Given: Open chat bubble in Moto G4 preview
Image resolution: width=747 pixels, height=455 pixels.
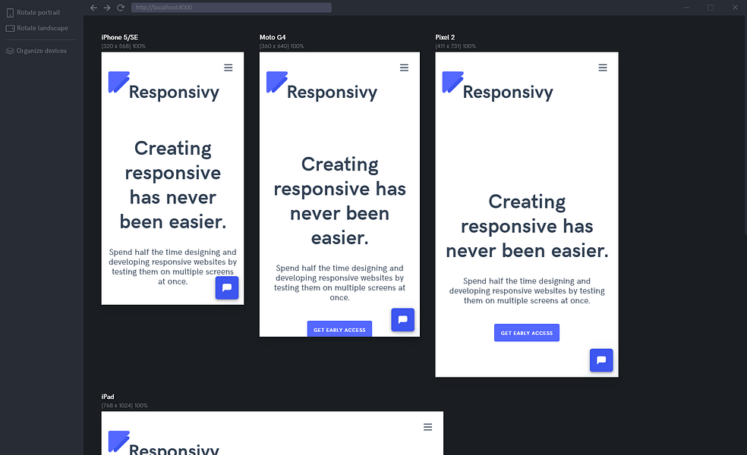Looking at the screenshot, I should (402, 319).
